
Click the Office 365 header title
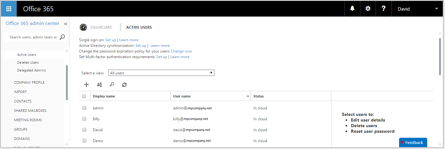[x=38, y=9]
